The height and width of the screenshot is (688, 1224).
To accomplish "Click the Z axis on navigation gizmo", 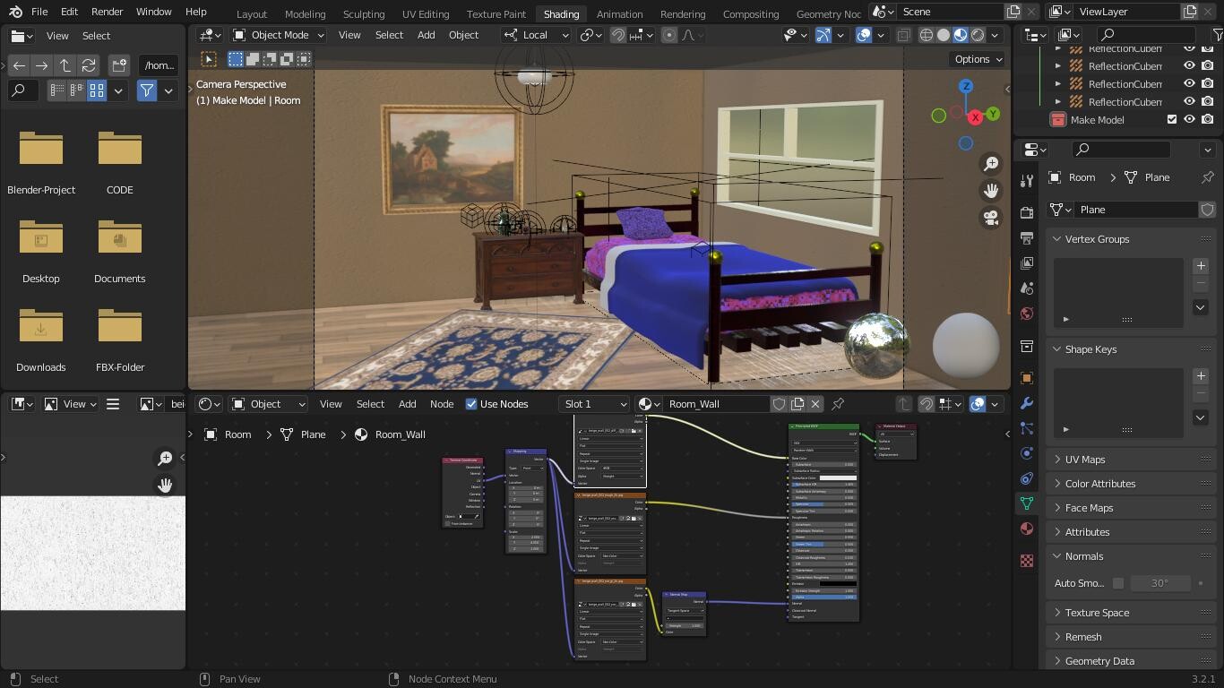I will coord(966,87).
